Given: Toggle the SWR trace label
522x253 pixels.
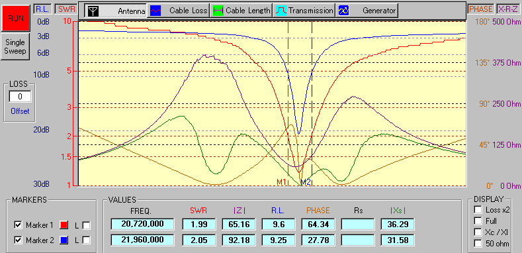Looking at the screenshot, I should tap(65, 9).
